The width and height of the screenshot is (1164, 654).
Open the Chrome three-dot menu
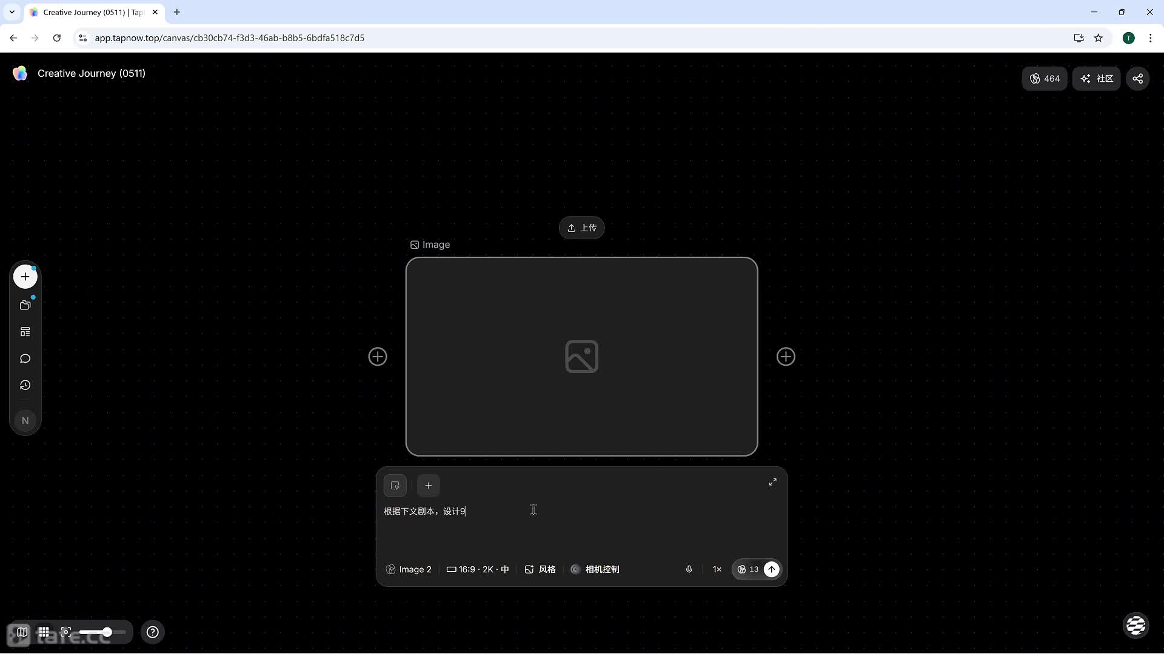(1151, 38)
